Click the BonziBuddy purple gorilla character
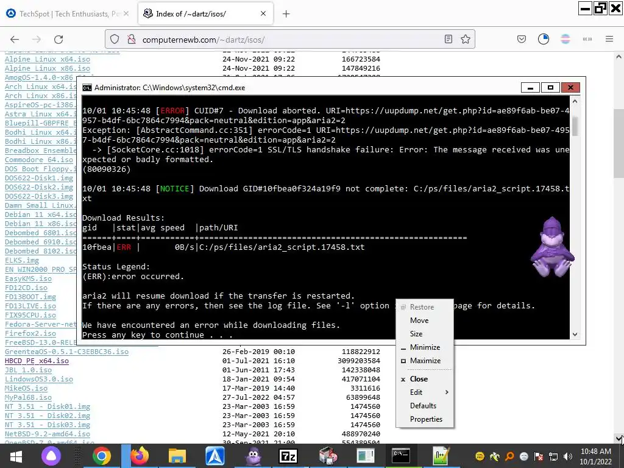This screenshot has height=468, width=624. coord(552,247)
